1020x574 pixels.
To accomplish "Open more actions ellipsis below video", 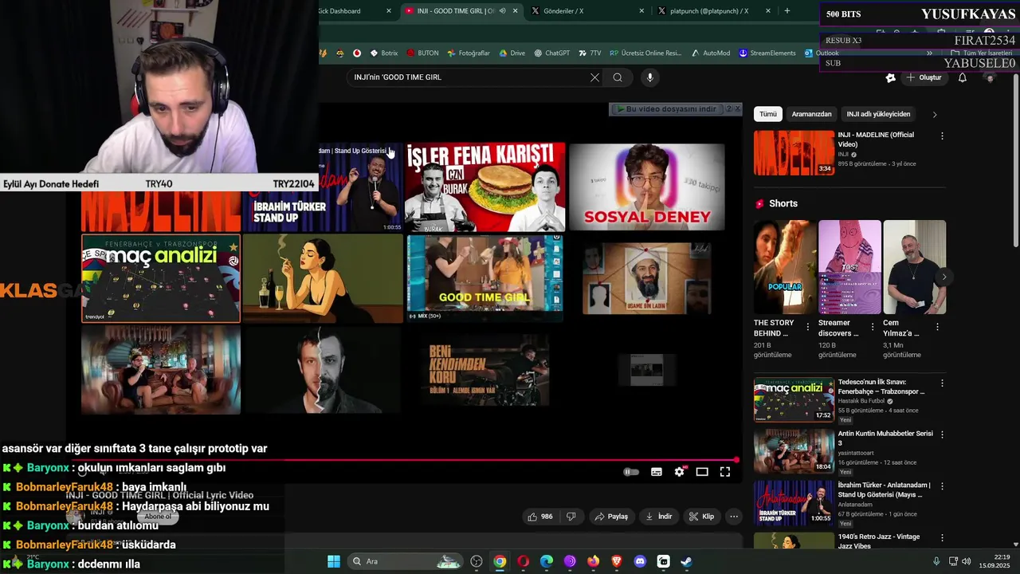I will 734,517.
